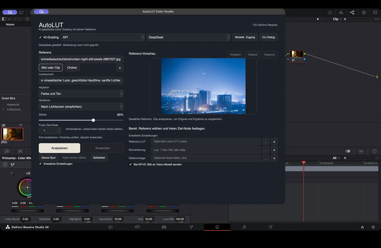Uncheck Erweiterte Einstellungen checkbox

pyautogui.click(x=40, y=164)
